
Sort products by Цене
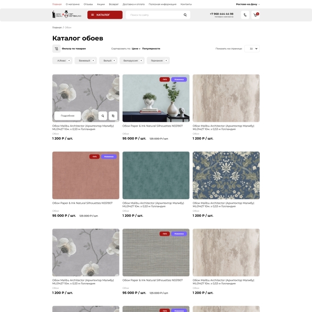(136, 49)
